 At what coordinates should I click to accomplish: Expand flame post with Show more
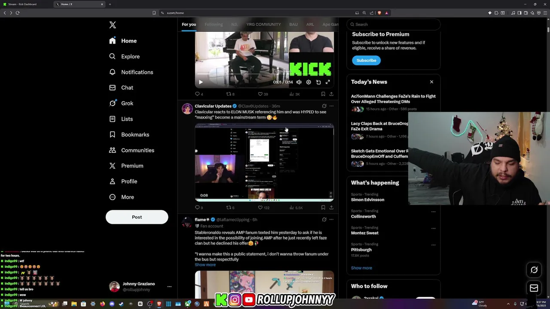pos(205,265)
